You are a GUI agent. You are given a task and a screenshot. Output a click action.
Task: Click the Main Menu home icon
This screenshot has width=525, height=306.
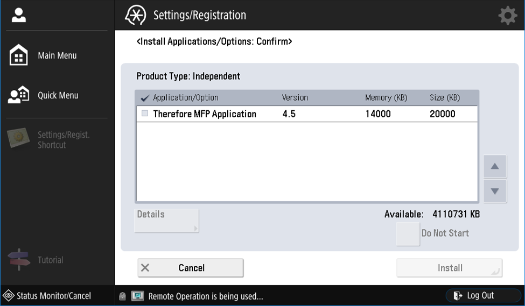19,55
